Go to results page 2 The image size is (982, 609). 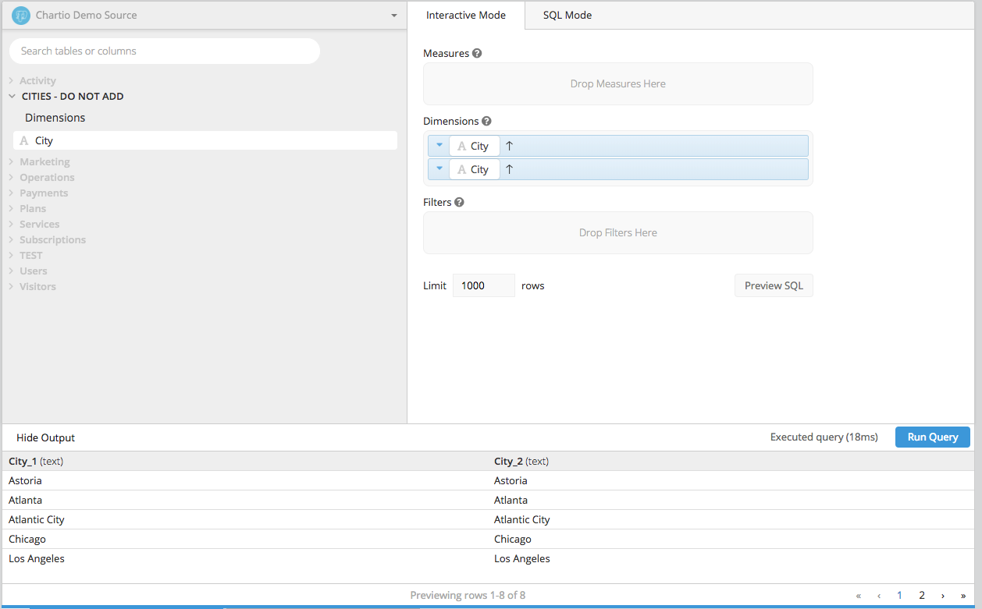point(922,596)
